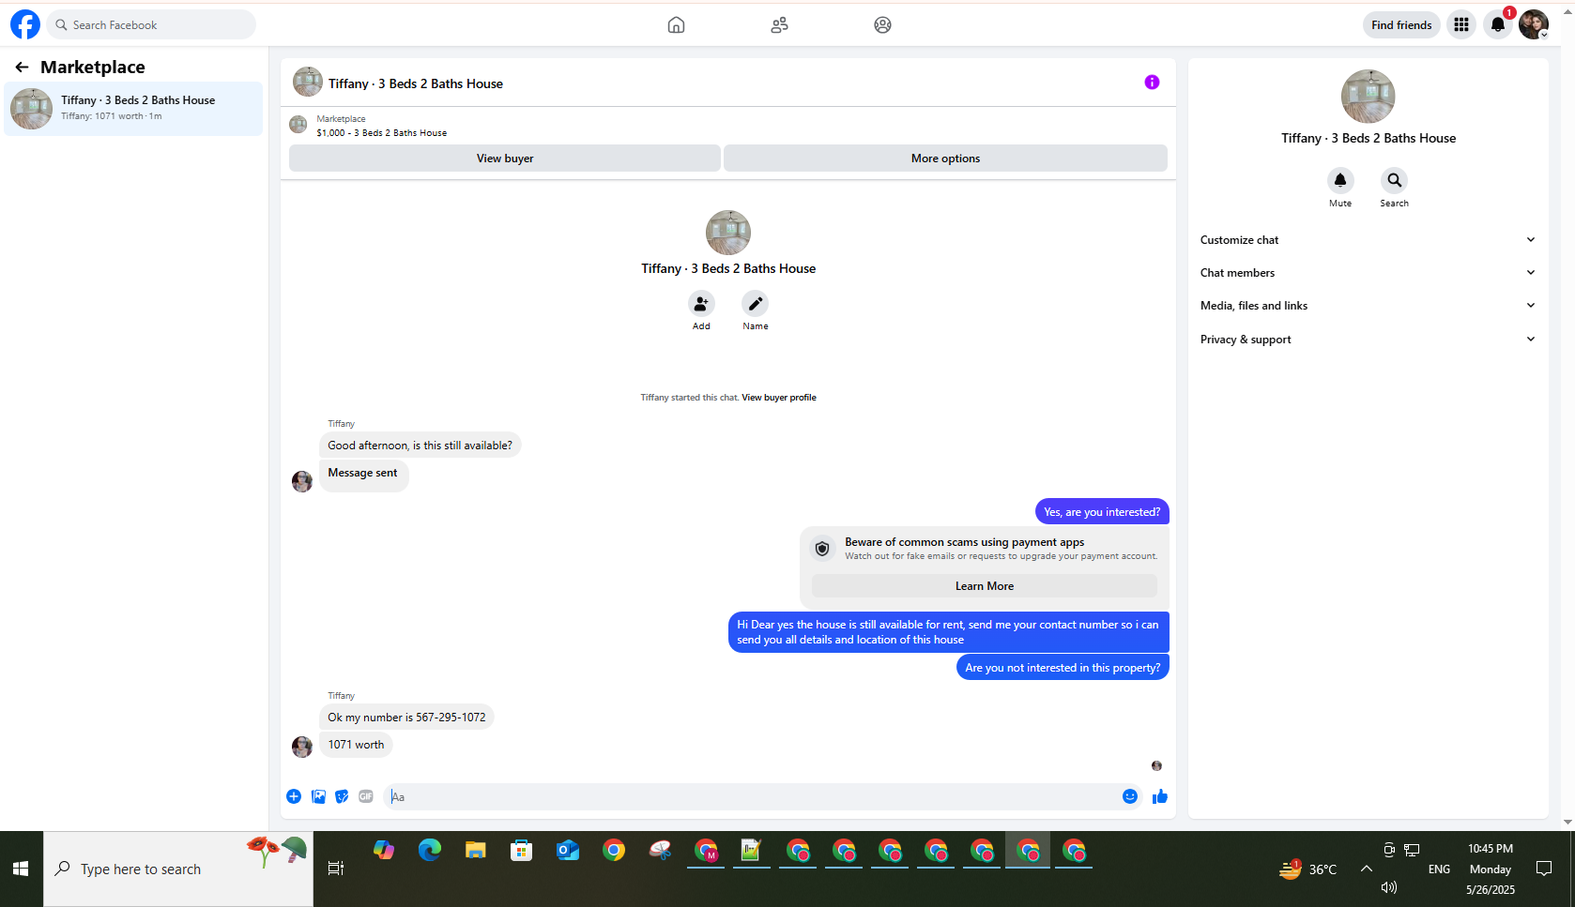Show hidden system tray icons
Viewport: 1575px width, 907px height.
pos(1367,869)
